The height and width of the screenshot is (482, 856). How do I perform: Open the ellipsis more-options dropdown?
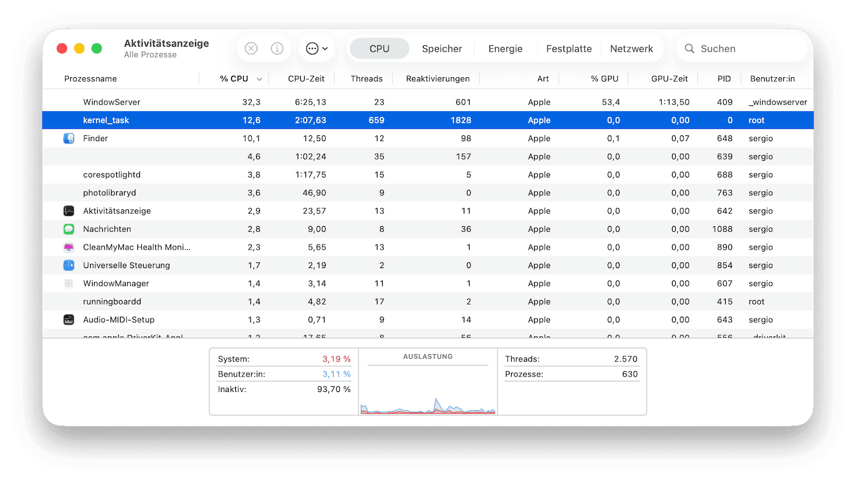coord(316,49)
